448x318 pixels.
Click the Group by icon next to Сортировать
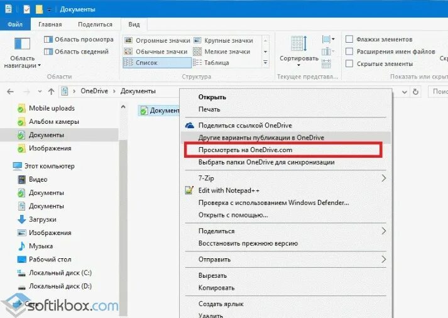coord(328,39)
